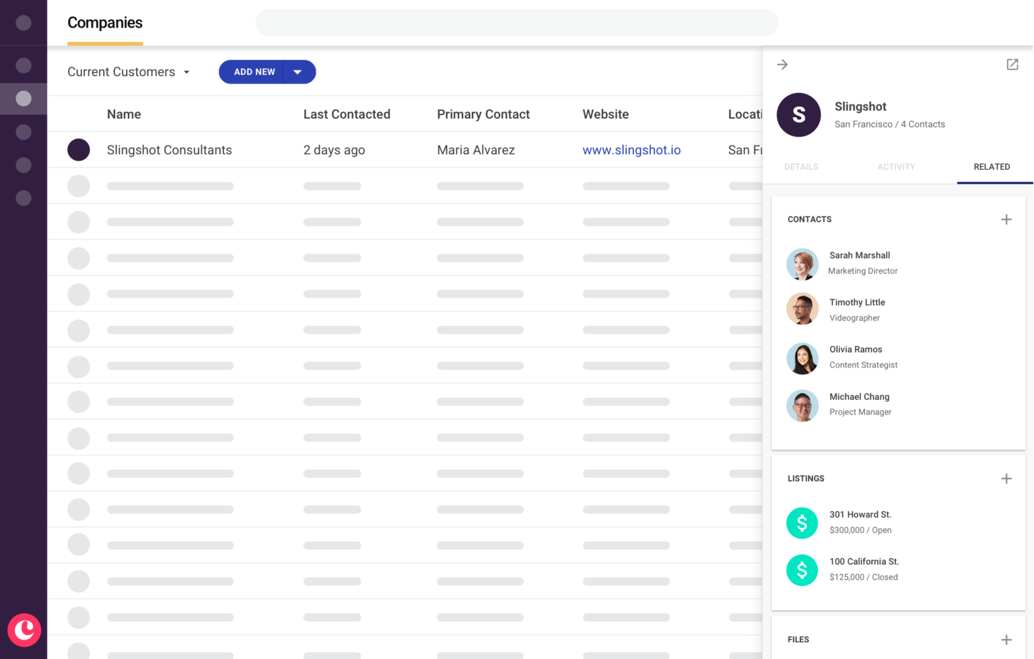View Michael Chang's profile photo
Image resolution: width=1034 pixels, height=659 pixels.
(802, 406)
